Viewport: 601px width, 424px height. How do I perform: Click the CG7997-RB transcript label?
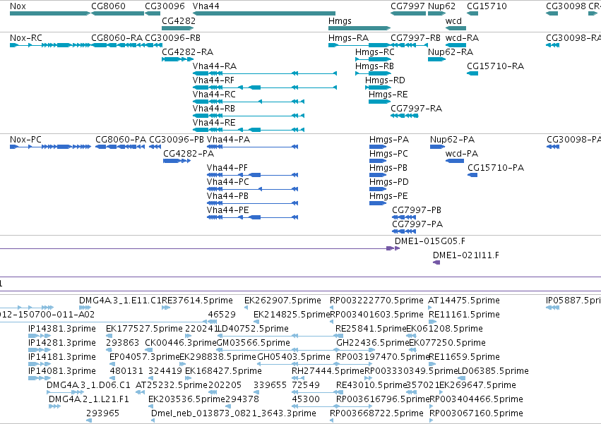point(415,38)
